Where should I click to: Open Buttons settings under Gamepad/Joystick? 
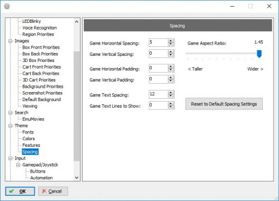(x=37, y=171)
